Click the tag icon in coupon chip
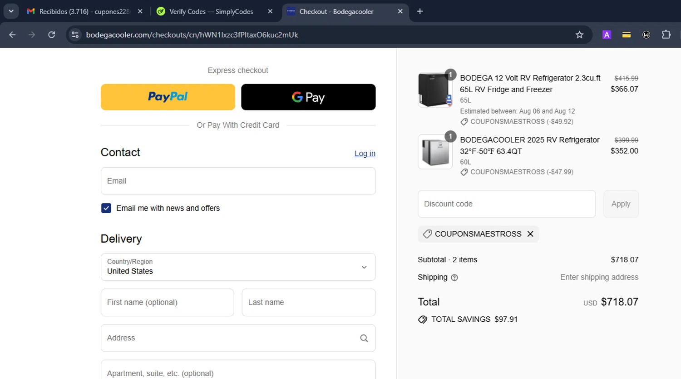Screen dimensions: 681x379 pyautogui.click(x=427, y=234)
